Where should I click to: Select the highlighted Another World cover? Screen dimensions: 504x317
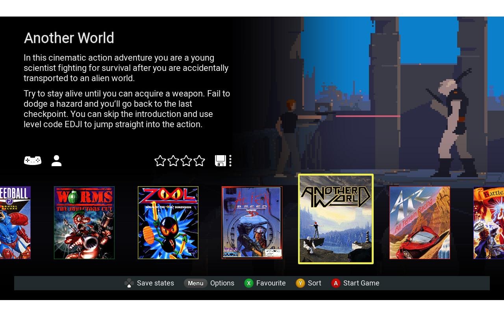(336, 219)
